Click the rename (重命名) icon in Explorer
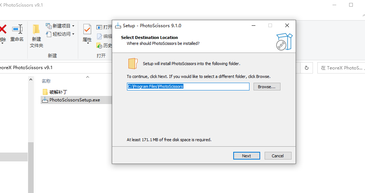Screen dimensions: 365x193 17,29
